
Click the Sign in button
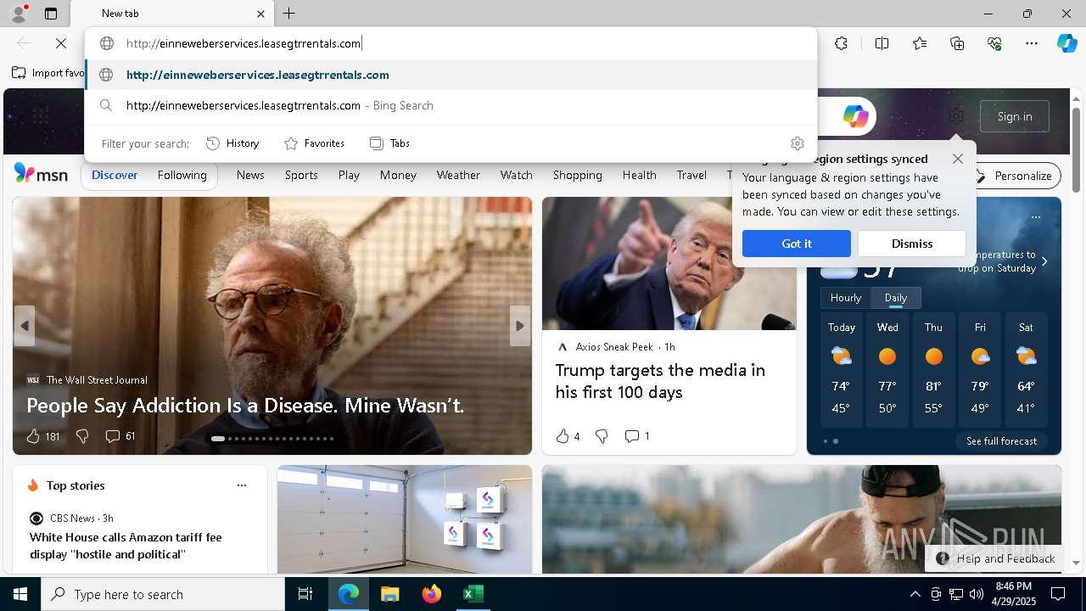click(1015, 116)
